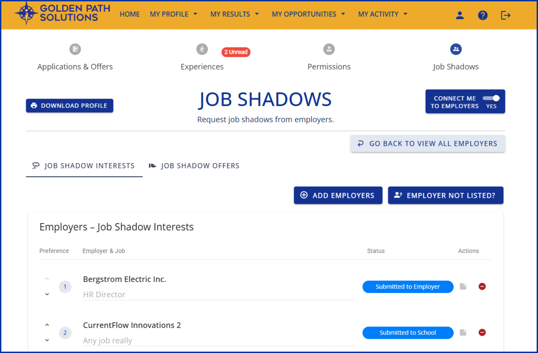Go to the Home menu item

(x=129, y=14)
